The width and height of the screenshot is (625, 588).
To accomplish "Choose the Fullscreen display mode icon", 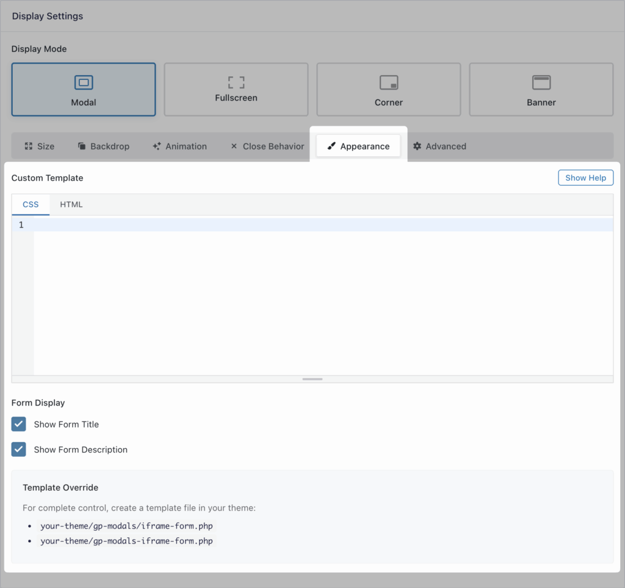I will (236, 82).
